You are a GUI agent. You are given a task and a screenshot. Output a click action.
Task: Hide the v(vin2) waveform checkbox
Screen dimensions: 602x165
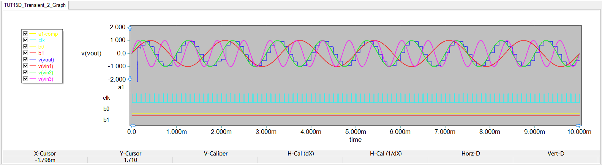(25, 72)
